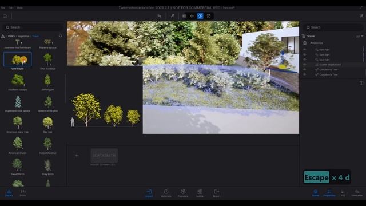Image resolution: width=366 pixels, height=206 pixels.
Task: Select the Ambience scene entry
Action: (316, 43)
